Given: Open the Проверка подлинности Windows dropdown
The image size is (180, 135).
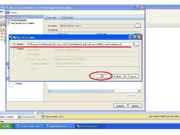Looking at the screenshot, I should [138, 59].
